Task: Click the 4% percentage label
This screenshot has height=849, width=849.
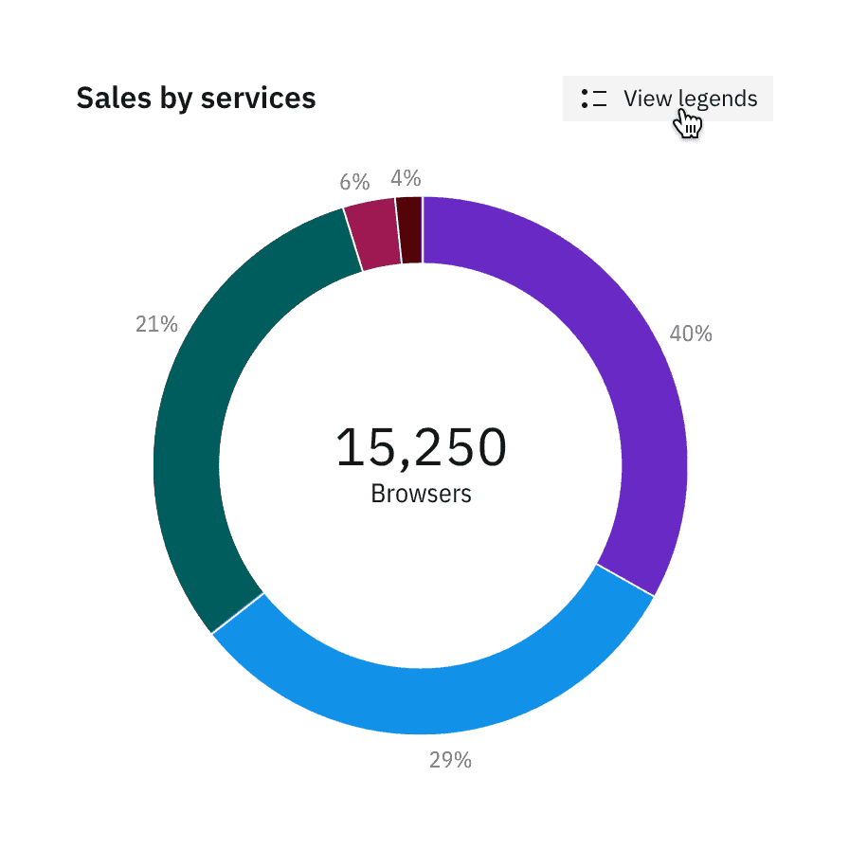Action: pyautogui.click(x=406, y=178)
